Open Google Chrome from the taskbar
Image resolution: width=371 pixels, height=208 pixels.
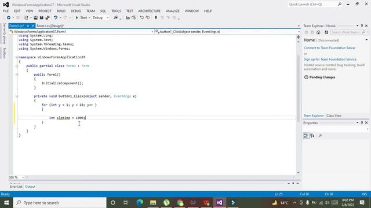(180, 203)
